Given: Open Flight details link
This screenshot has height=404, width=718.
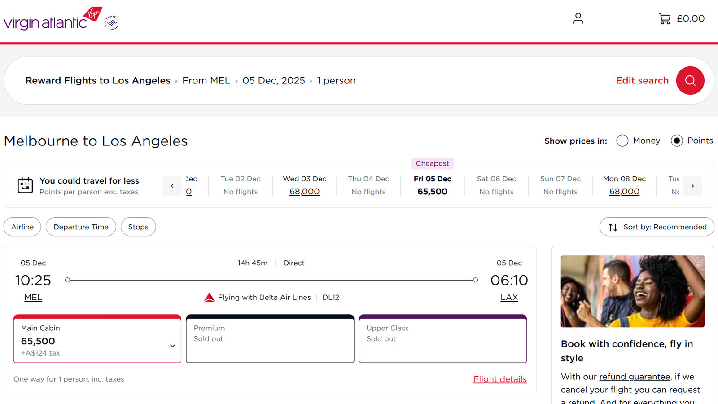Looking at the screenshot, I should 500,379.
